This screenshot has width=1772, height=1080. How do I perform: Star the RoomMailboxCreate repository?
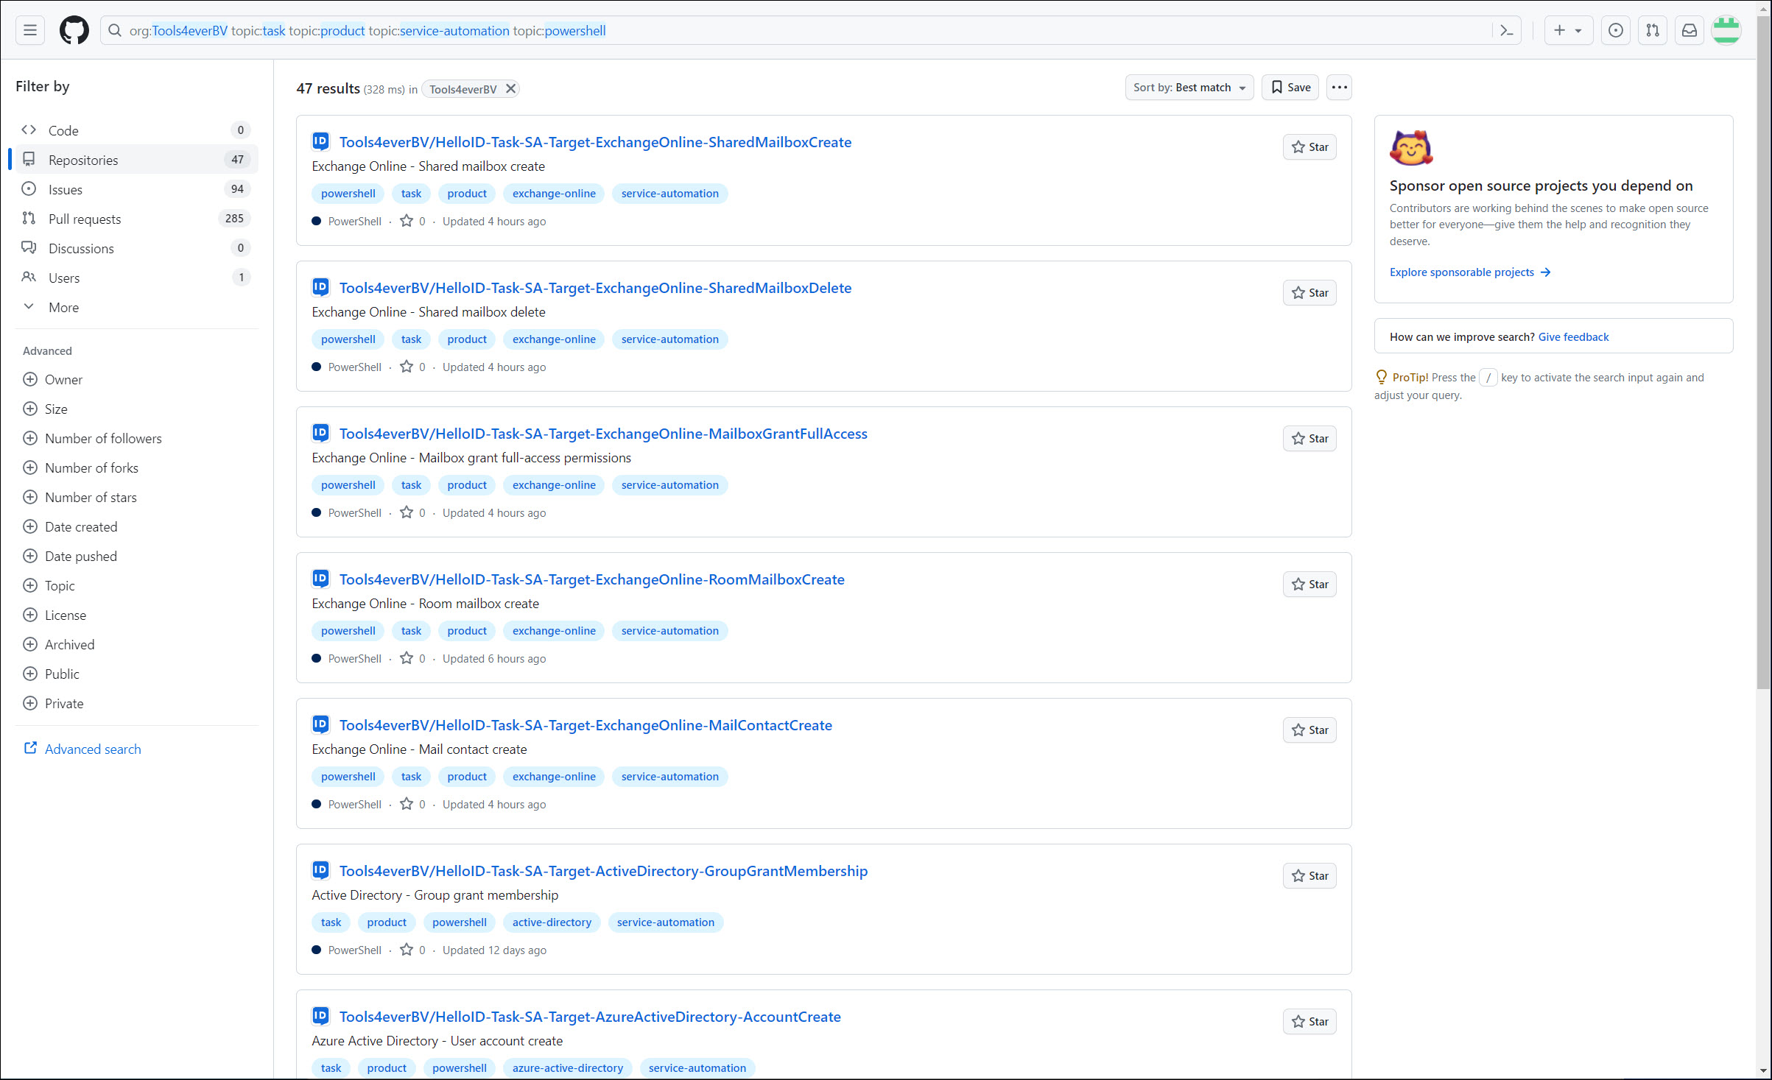[x=1309, y=584]
